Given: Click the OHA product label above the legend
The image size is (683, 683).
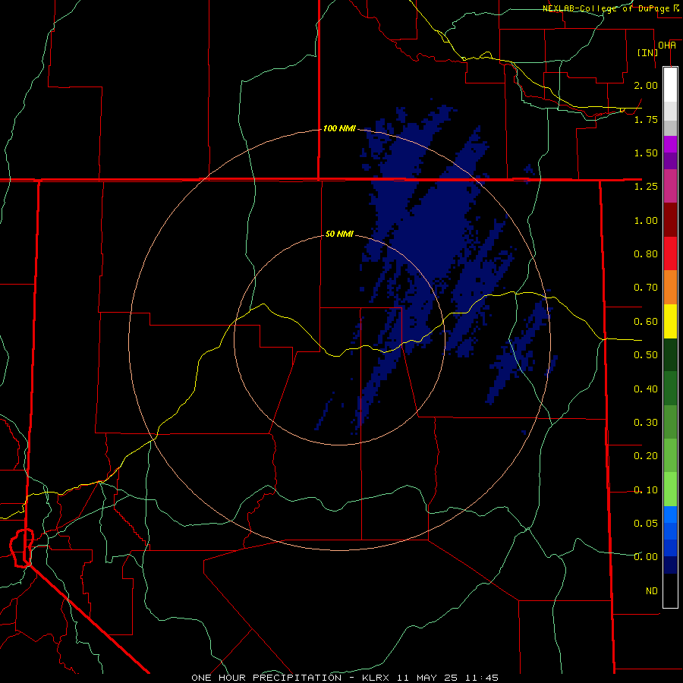Looking at the screenshot, I should pyautogui.click(x=667, y=45).
